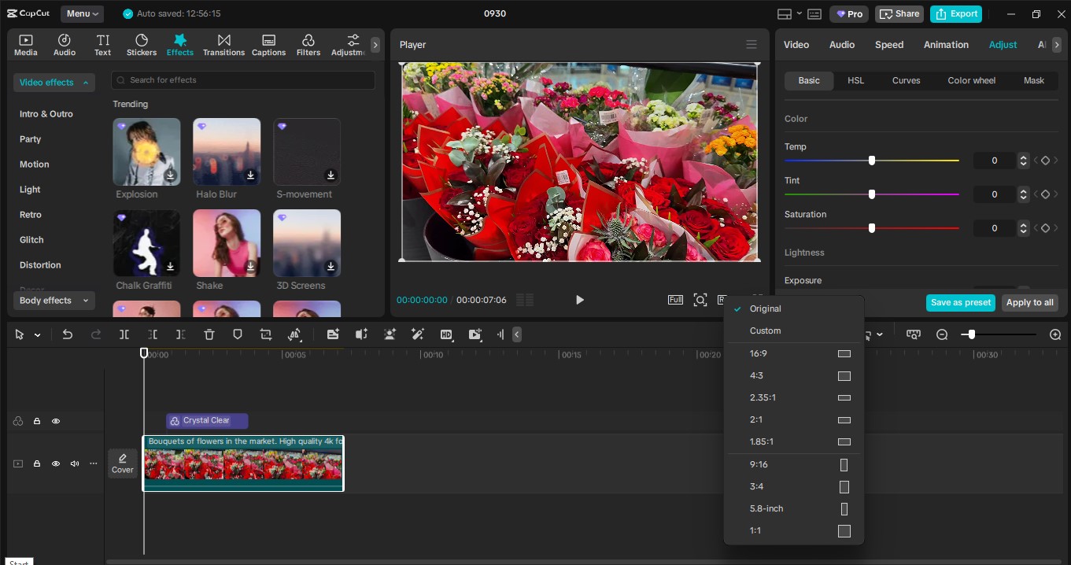Switch to the Transitions panel
This screenshot has width=1071, height=565.
point(223,44)
